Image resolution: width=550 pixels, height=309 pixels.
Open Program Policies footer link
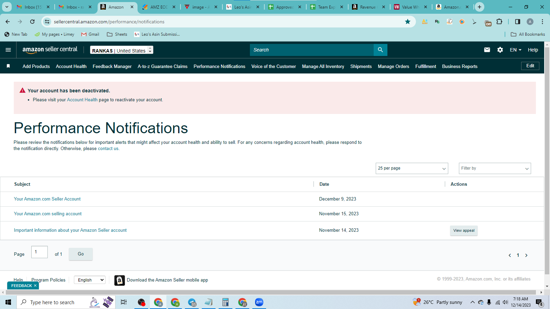[x=48, y=280]
